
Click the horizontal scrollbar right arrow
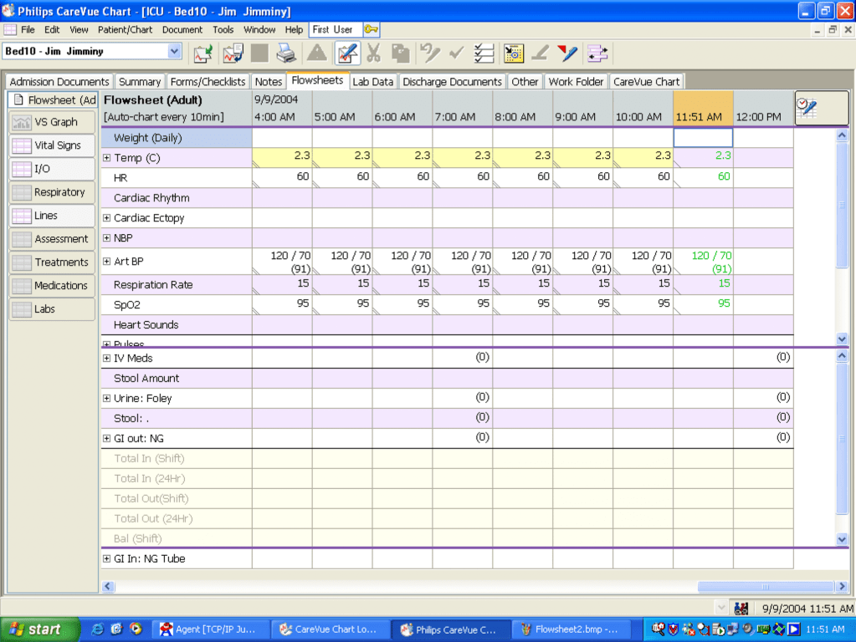coord(842,587)
